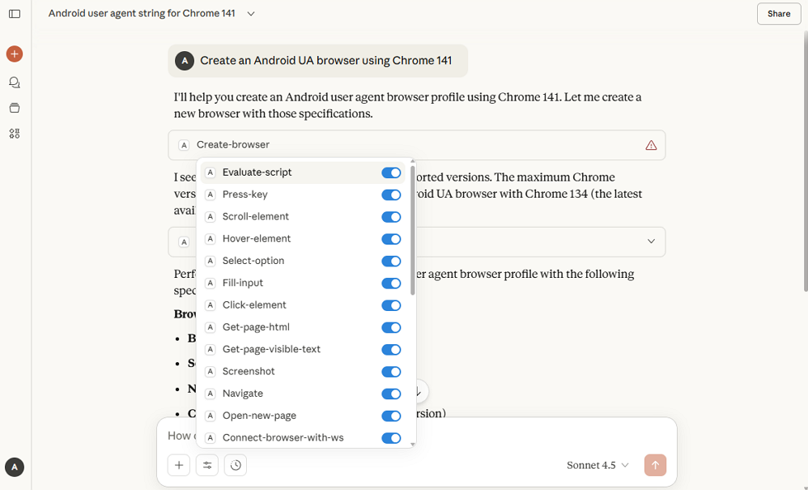Start a new chat with plus icon
The image size is (808, 490).
click(x=15, y=54)
